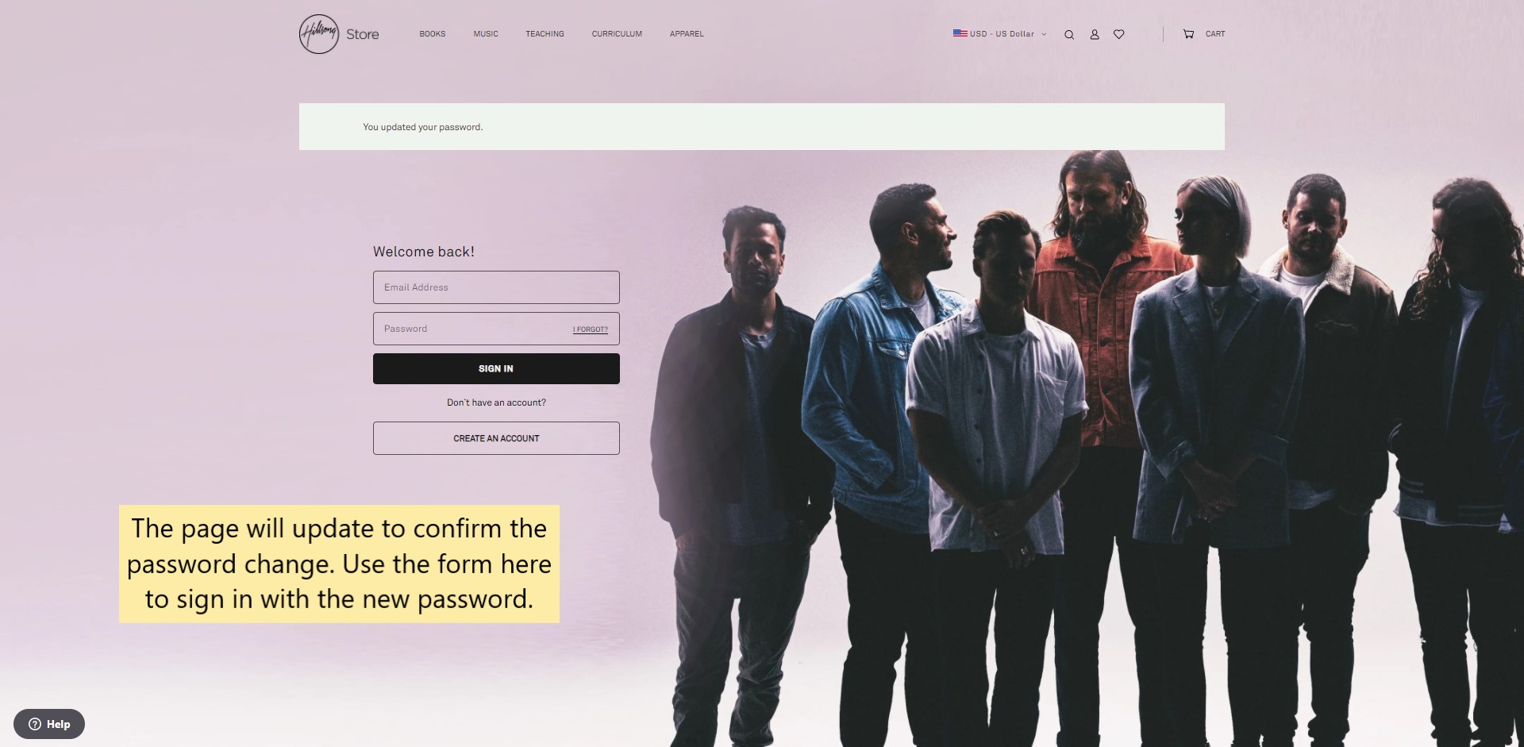Focus the Email Address field
Image resolution: width=1524 pixels, height=747 pixels.
point(496,287)
